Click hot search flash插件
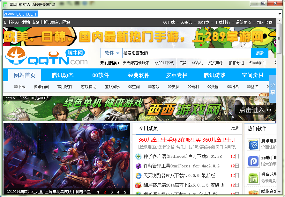Screen dimensions: 285x197 coord(258,63)
